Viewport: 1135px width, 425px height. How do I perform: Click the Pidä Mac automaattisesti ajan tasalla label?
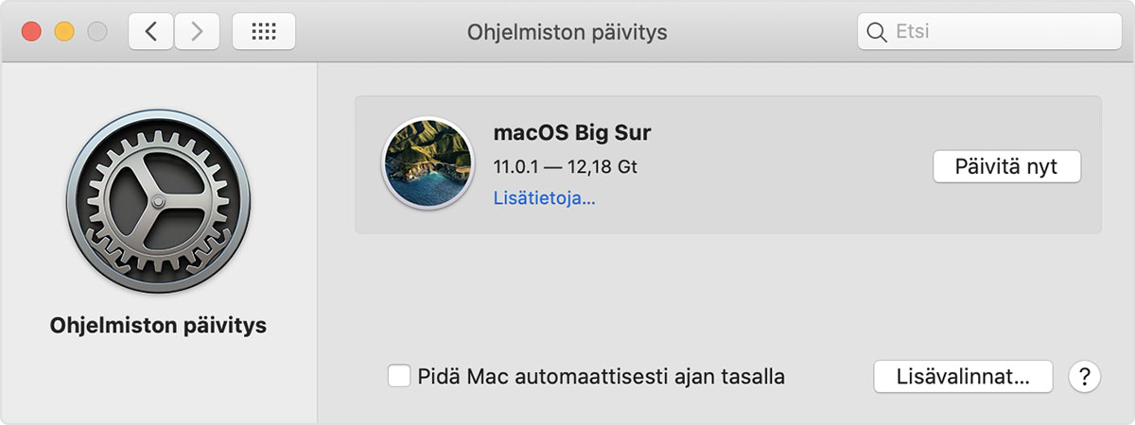[602, 376]
